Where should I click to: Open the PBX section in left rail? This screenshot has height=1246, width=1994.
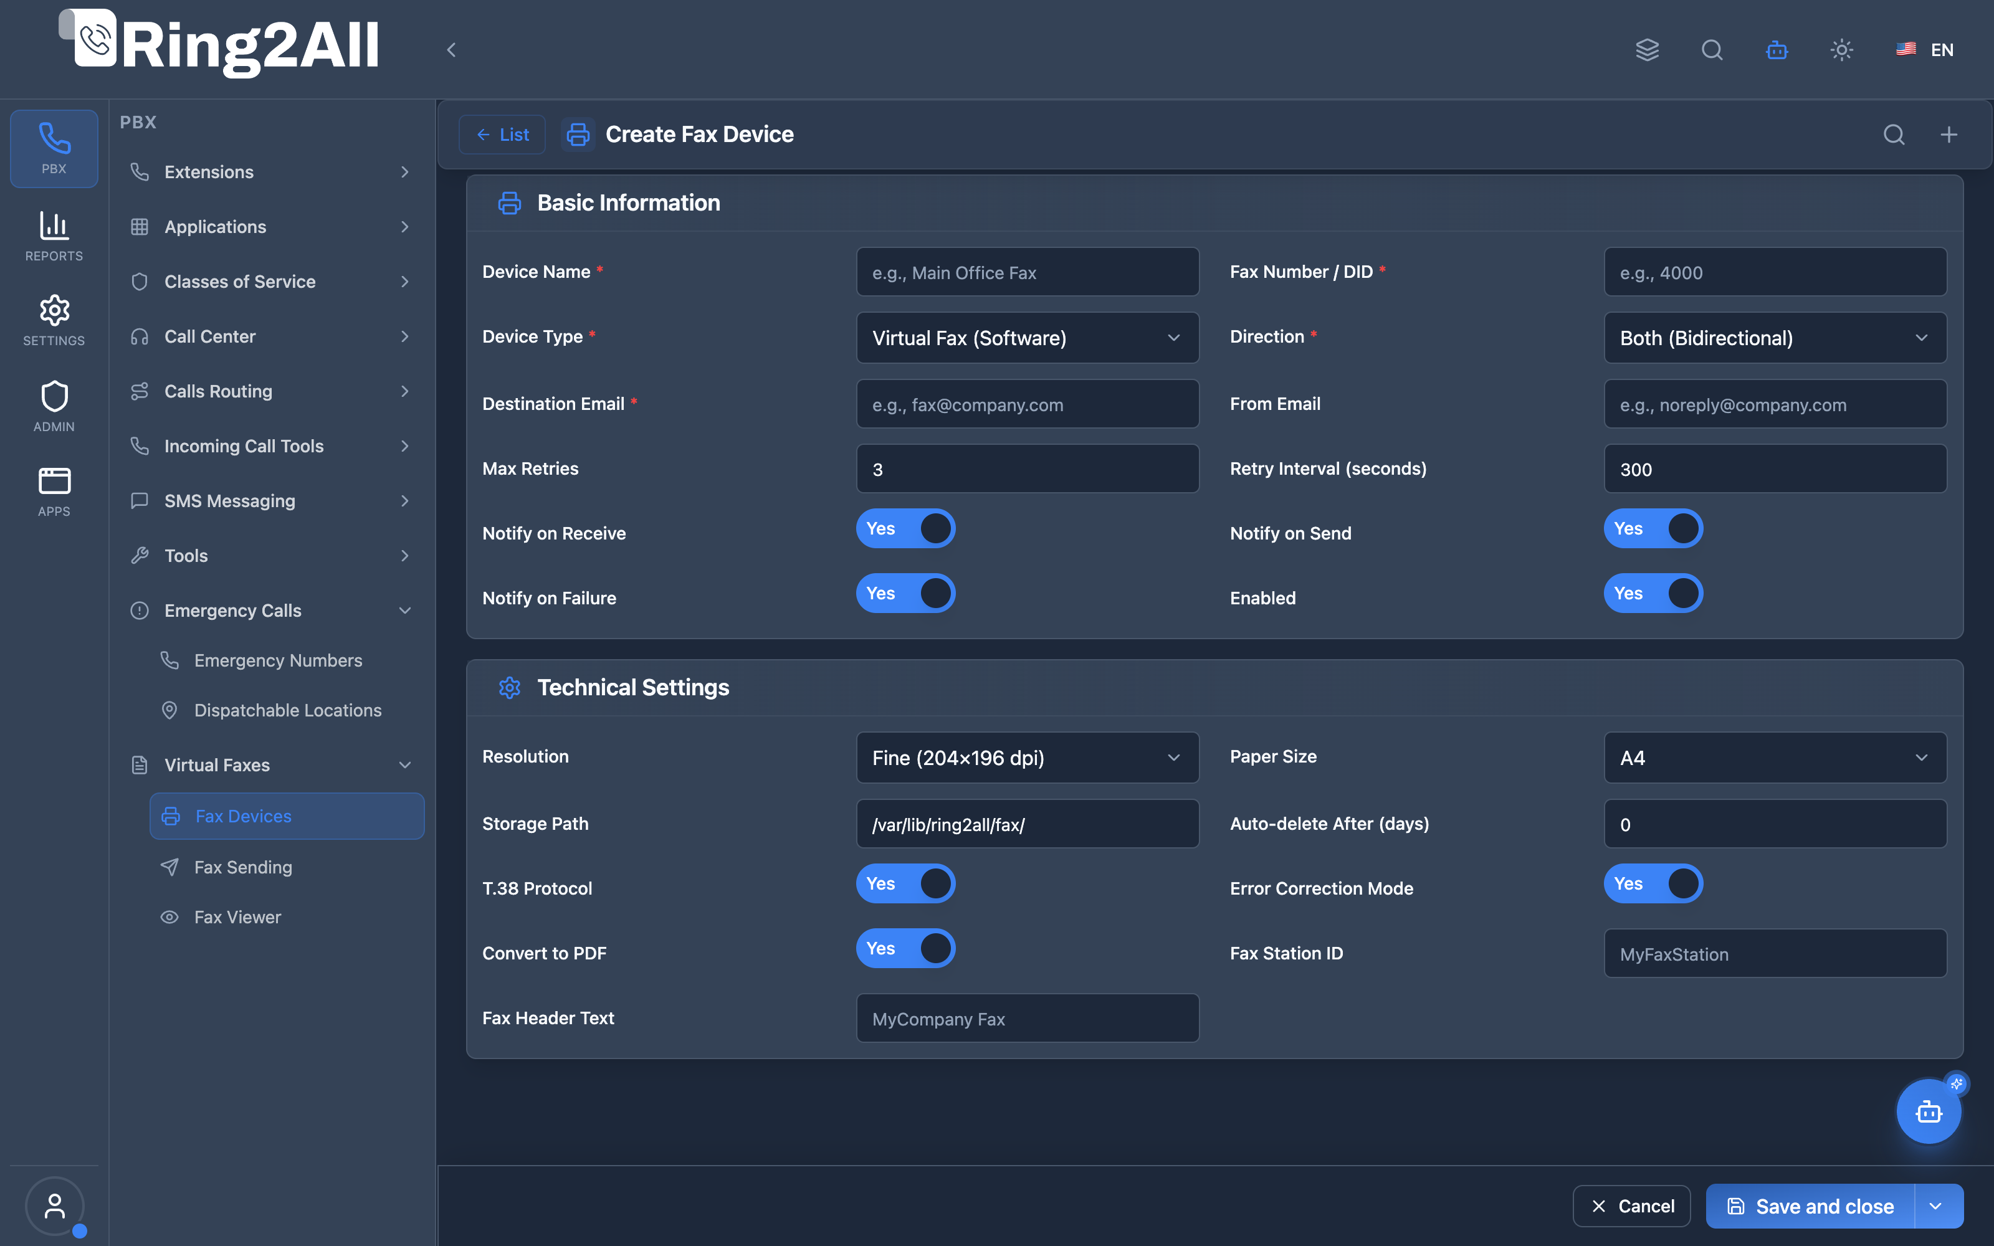(54, 149)
